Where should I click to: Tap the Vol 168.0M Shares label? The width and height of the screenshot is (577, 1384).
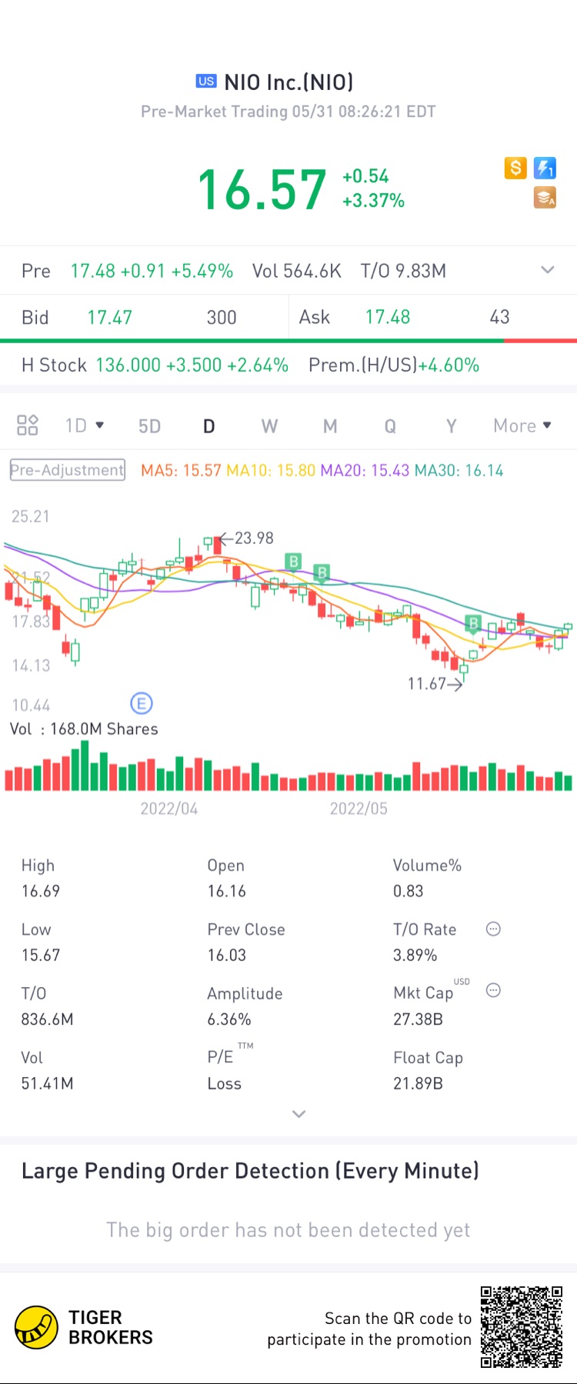[84, 729]
